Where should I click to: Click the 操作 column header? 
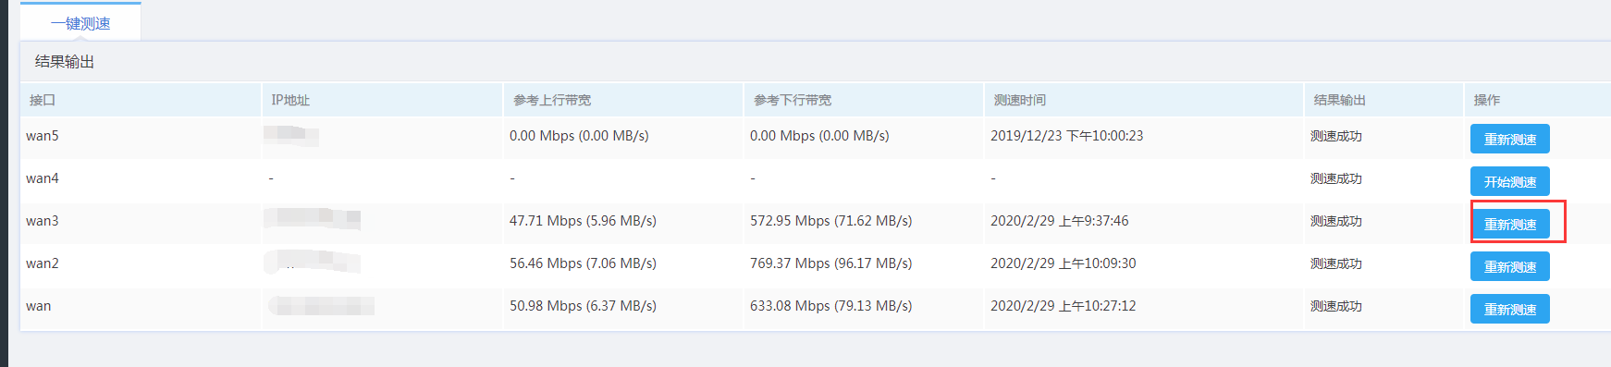[x=1487, y=100]
